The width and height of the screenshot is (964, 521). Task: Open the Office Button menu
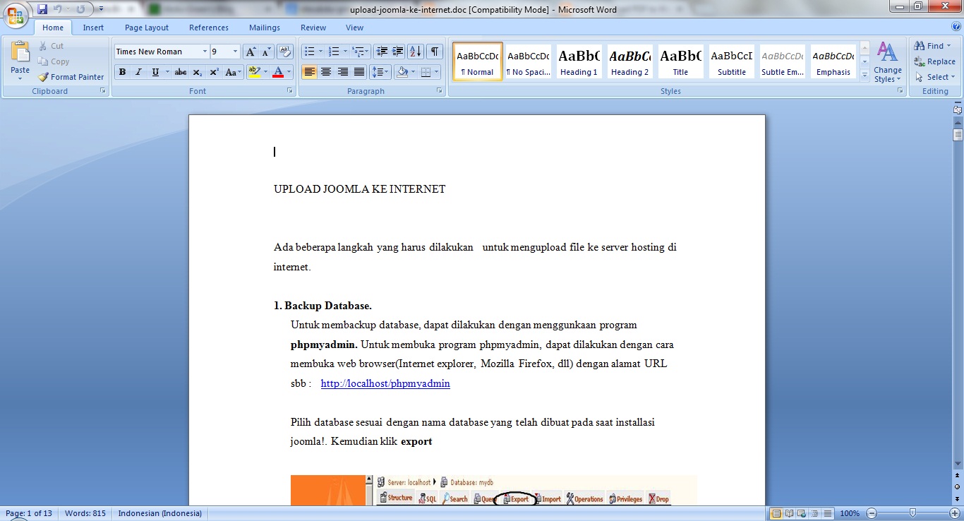[16, 16]
